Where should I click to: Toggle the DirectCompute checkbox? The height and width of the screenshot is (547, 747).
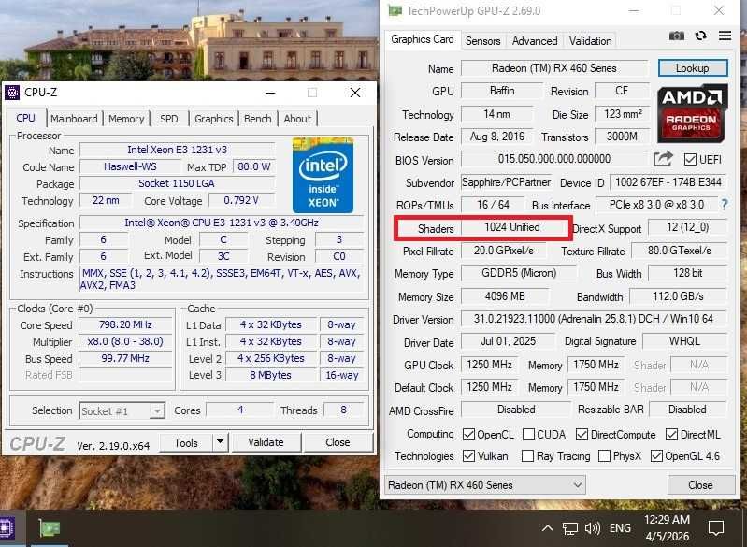[x=582, y=435]
